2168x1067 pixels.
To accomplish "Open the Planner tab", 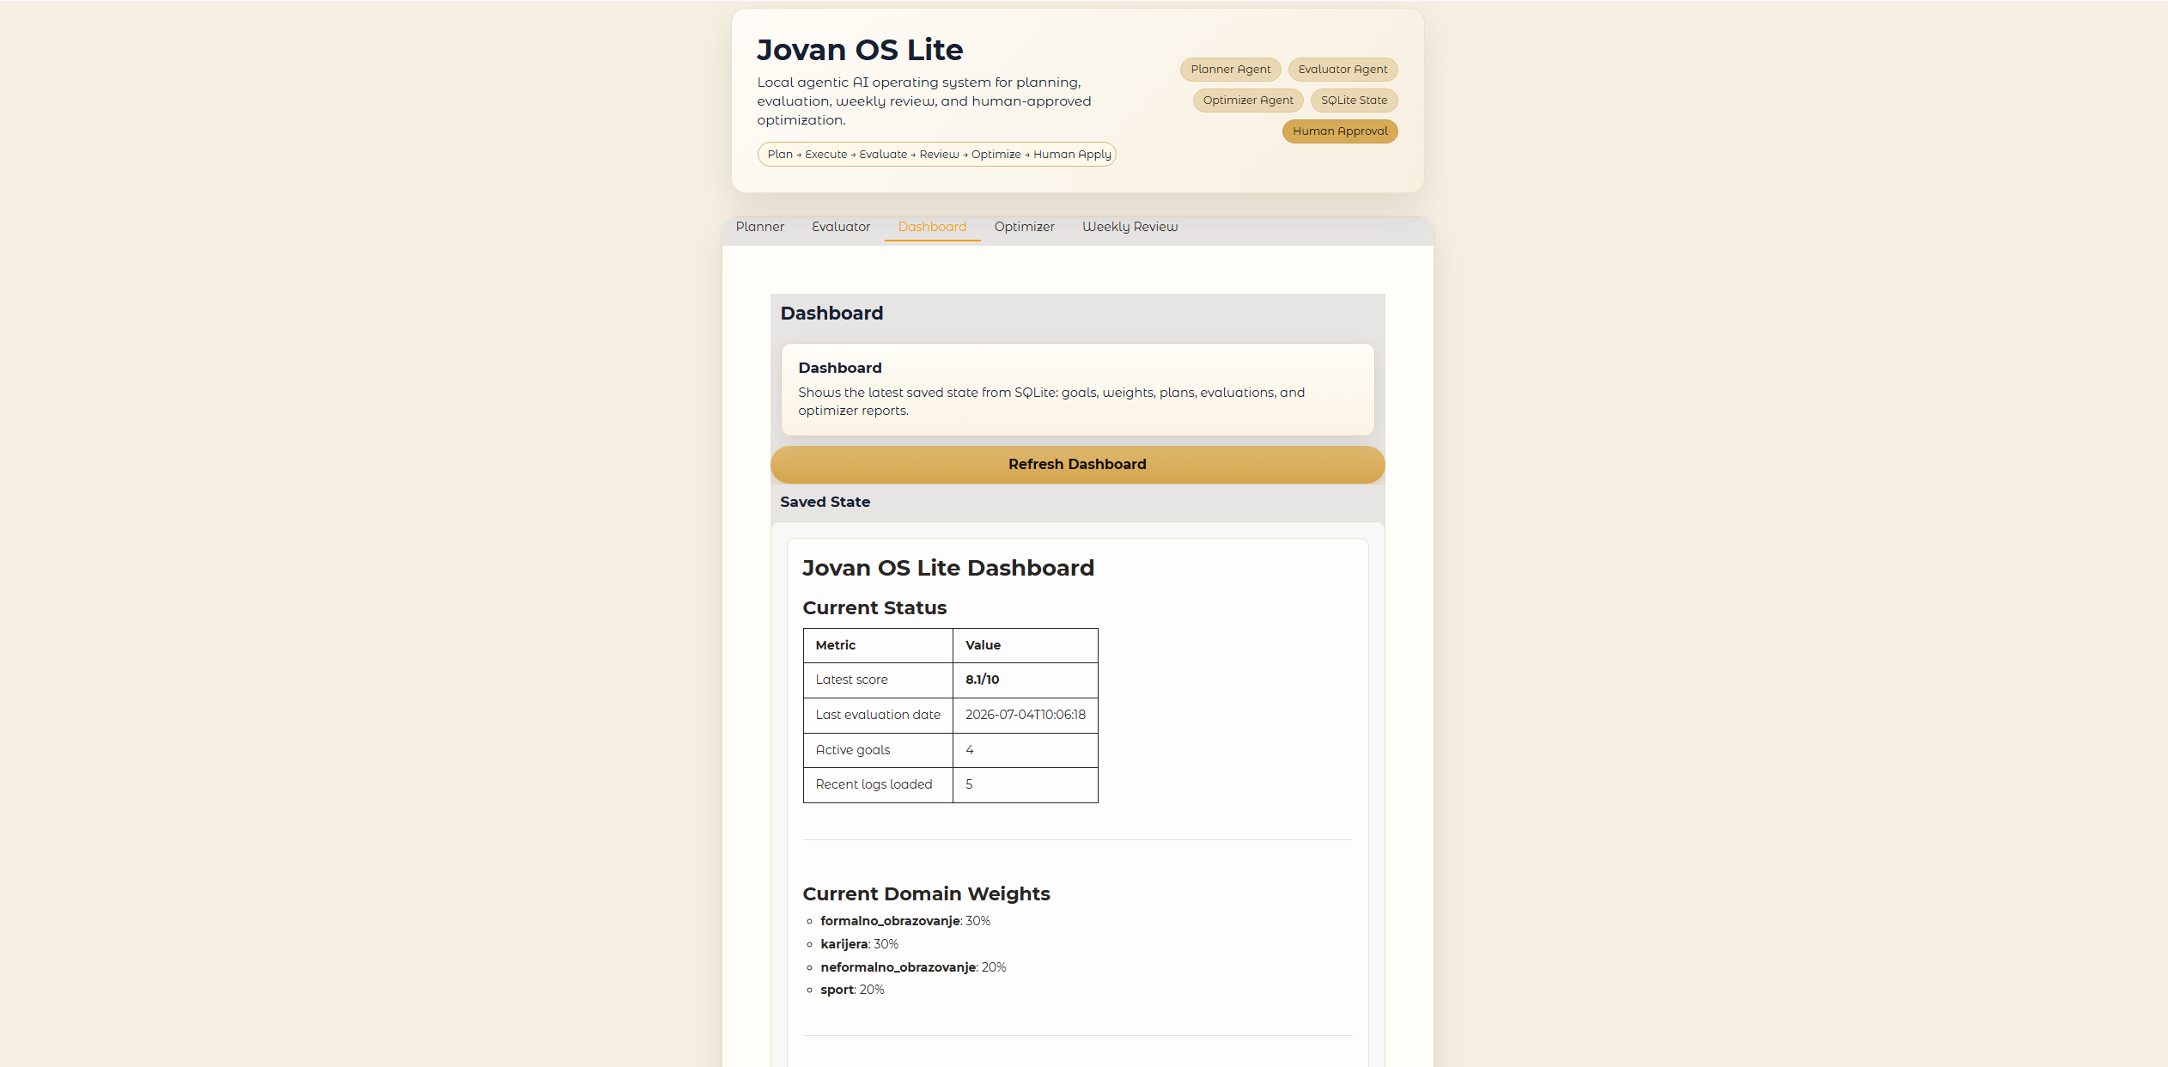I will [x=759, y=227].
